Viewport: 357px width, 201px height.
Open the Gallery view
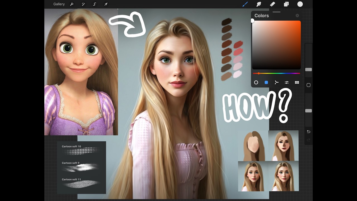coord(59,4)
